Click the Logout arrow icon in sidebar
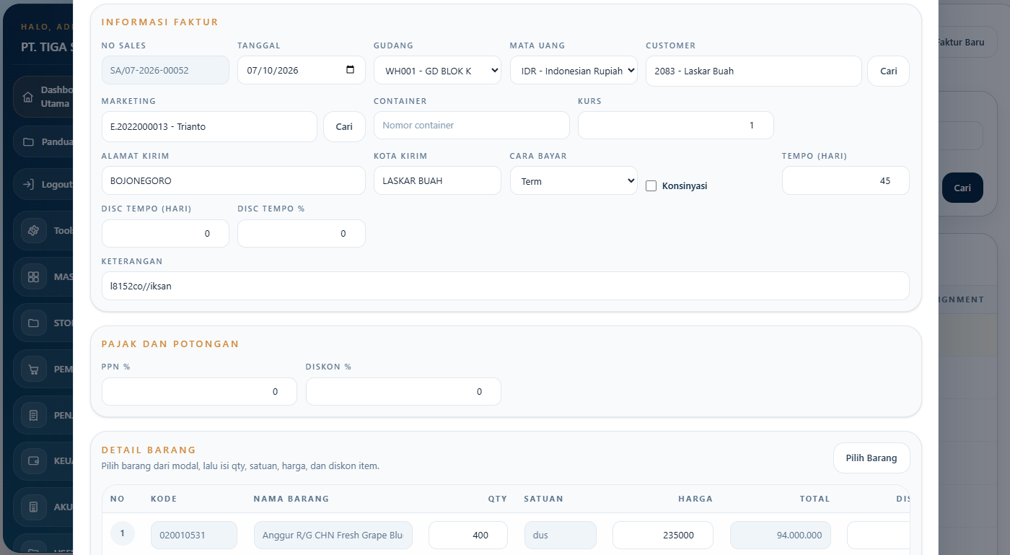Screen dimensions: 1010x555 [28, 184]
